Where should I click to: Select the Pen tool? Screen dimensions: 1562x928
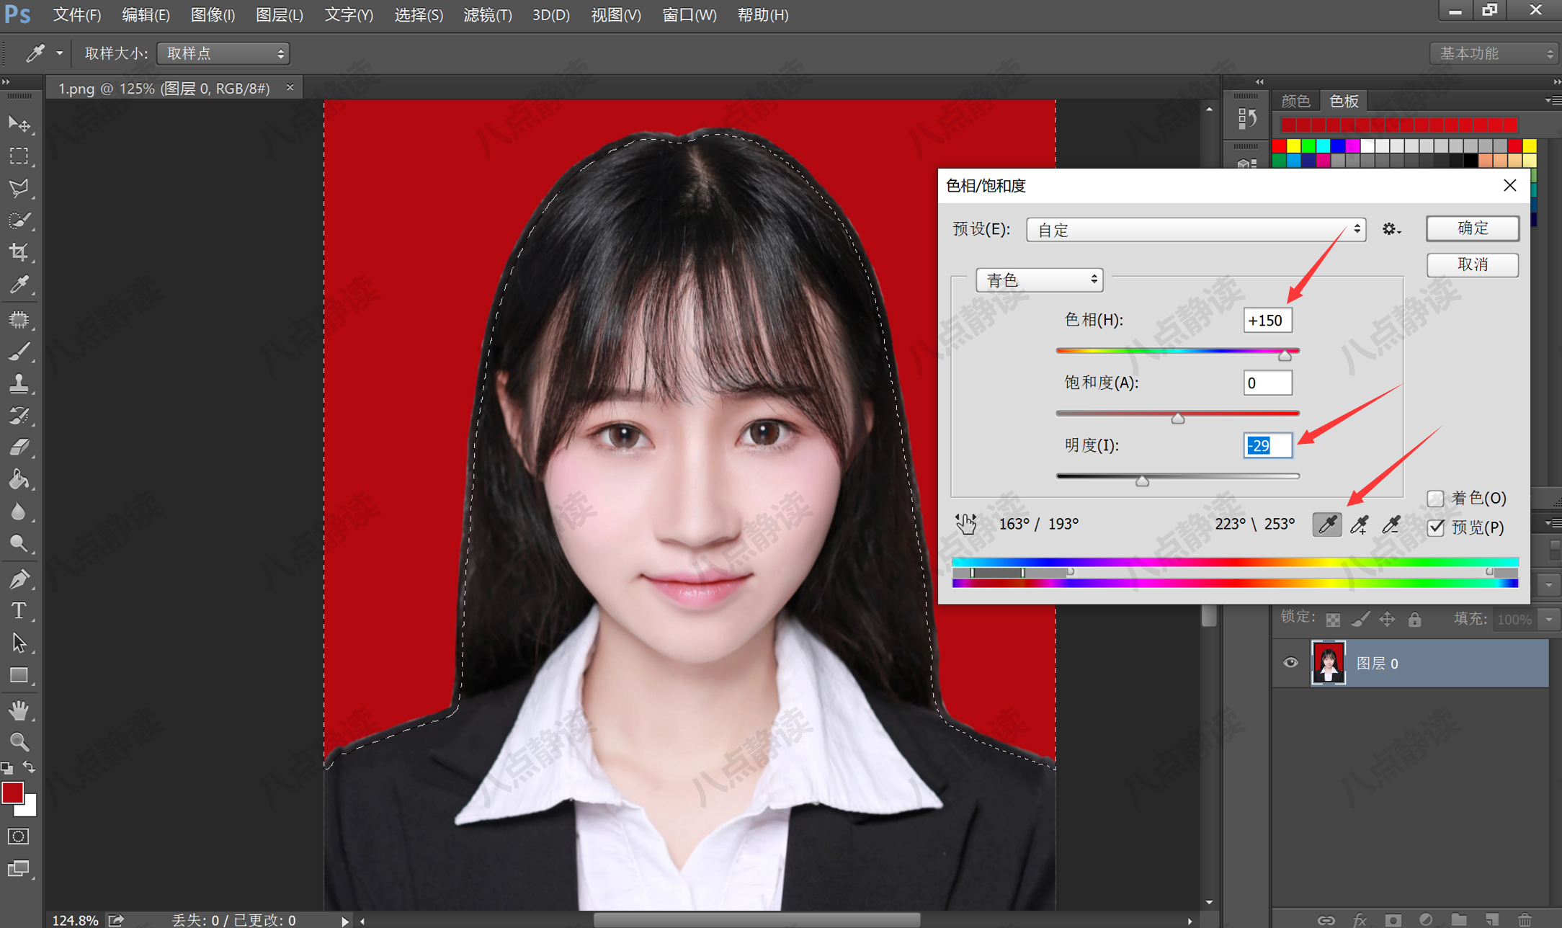19,577
